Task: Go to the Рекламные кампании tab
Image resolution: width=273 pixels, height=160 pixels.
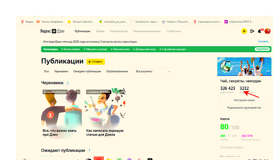Action: point(147,31)
